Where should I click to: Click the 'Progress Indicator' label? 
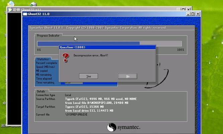coord(48,36)
